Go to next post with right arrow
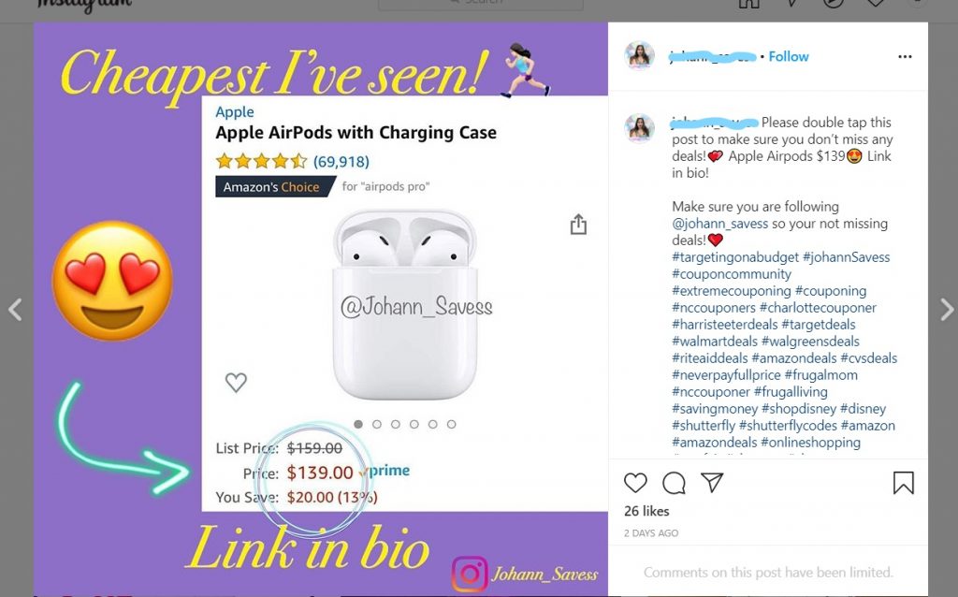 [x=947, y=309]
